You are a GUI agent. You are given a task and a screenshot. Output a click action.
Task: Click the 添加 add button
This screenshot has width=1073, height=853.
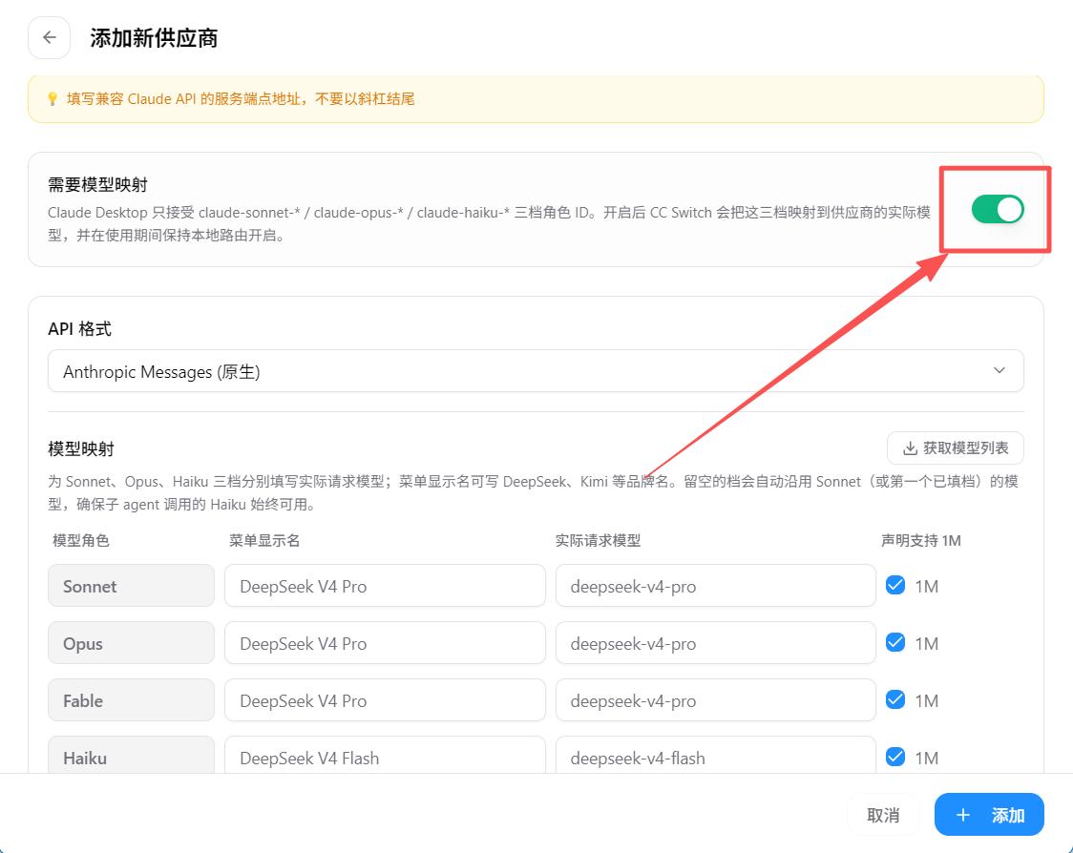pyautogui.click(x=989, y=815)
